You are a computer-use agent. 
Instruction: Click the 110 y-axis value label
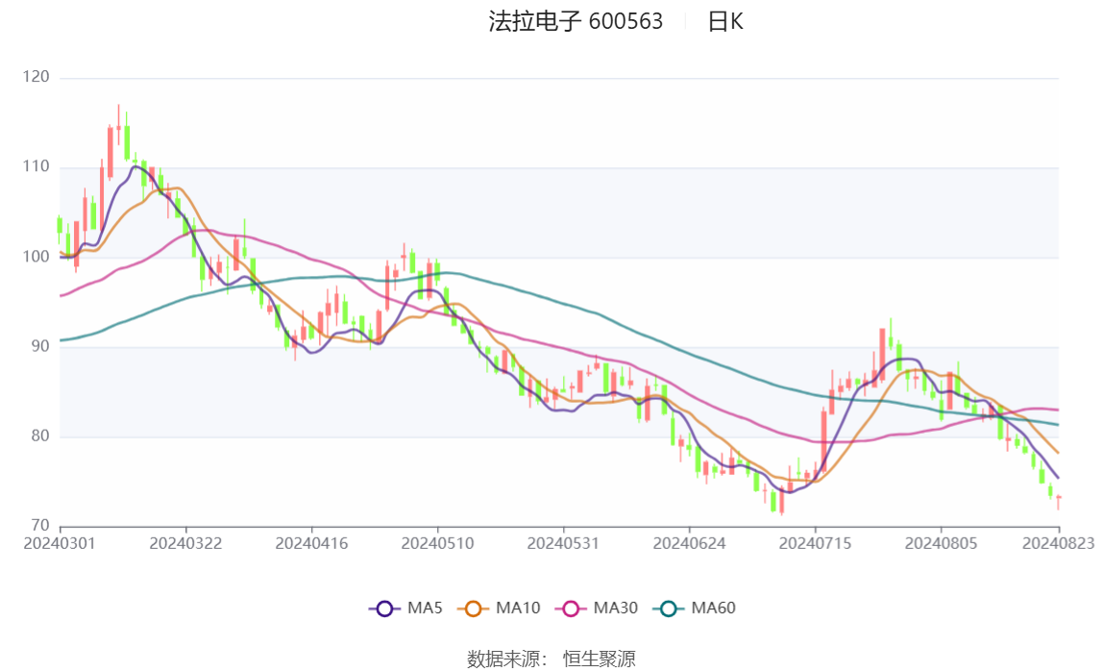[x=36, y=166]
